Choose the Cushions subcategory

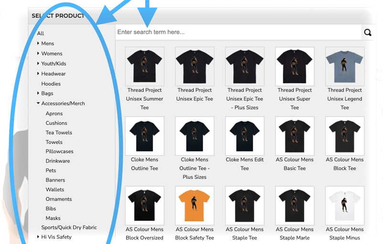[56, 123]
